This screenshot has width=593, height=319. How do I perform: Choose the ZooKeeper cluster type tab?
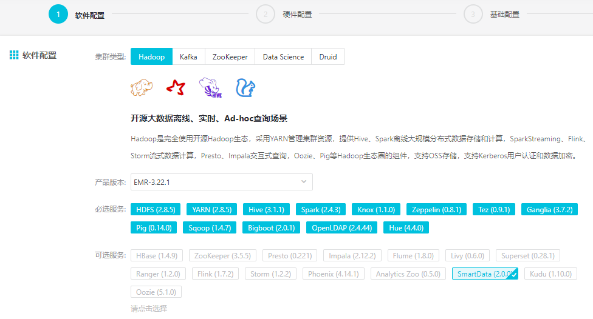click(x=230, y=56)
